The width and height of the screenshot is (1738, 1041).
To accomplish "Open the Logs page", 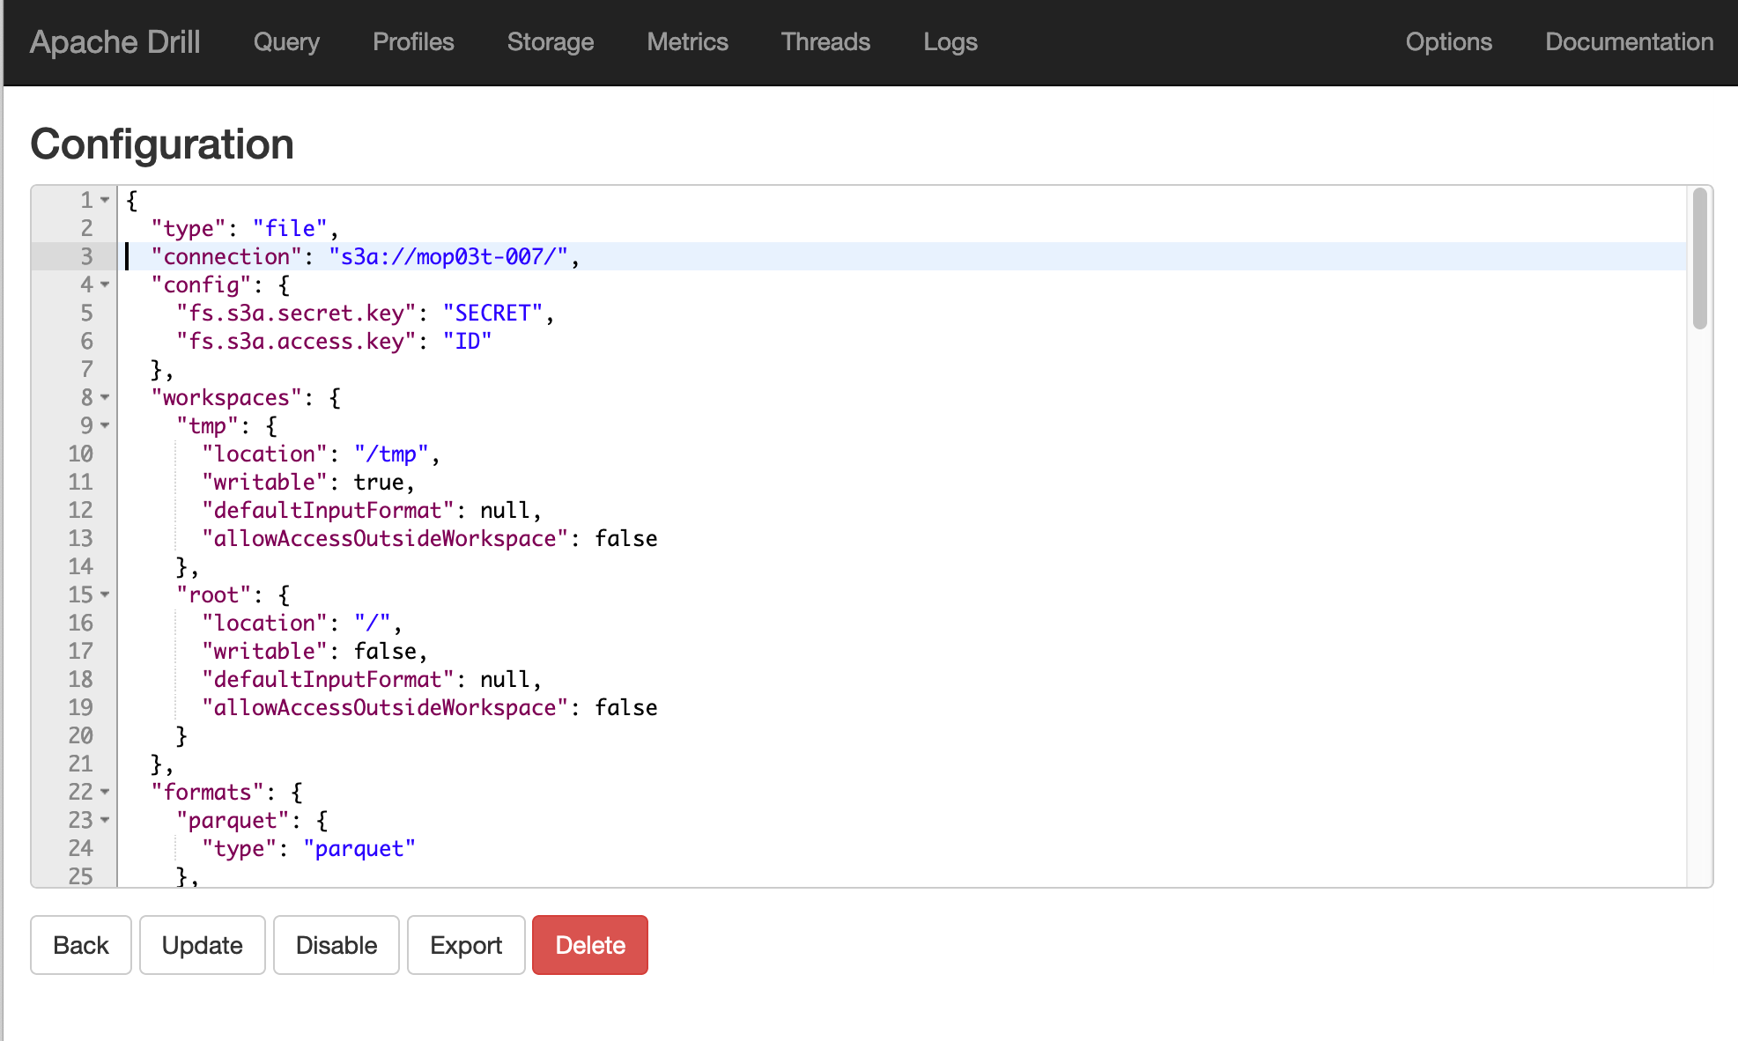I will coord(950,42).
